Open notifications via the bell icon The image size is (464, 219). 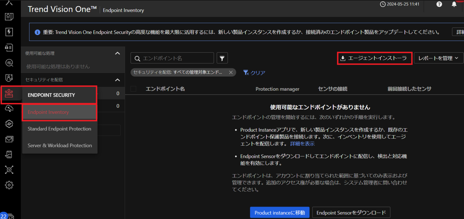(454, 4)
